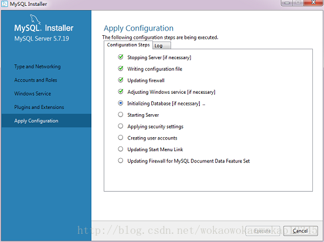This screenshot has width=324, height=242.
Task: Click the pending circle for Starting Server
Action: (x=121, y=114)
